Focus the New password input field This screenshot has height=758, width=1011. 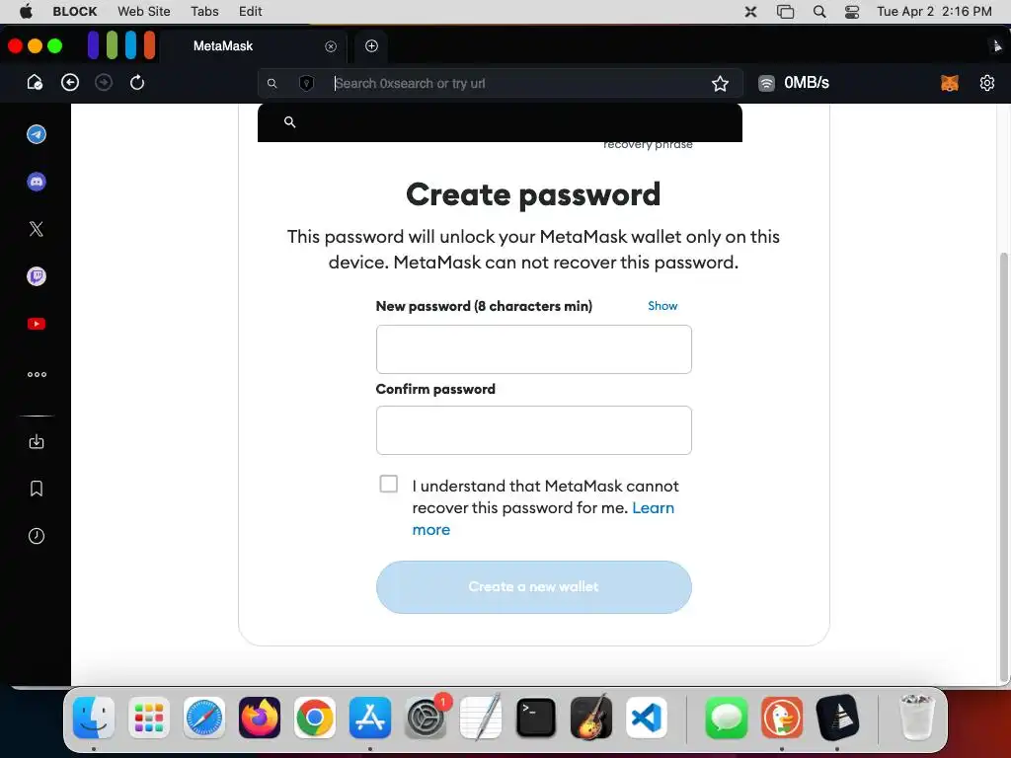[533, 348]
